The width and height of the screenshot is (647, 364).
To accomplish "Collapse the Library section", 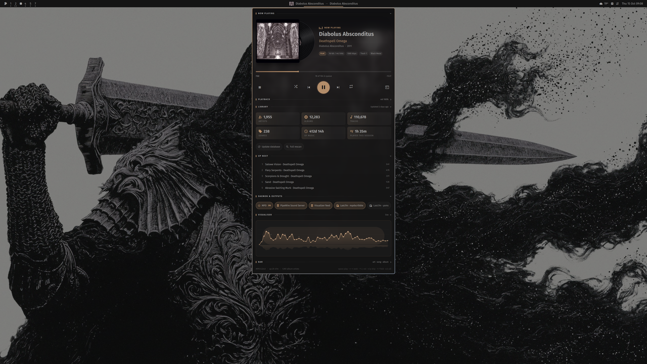I will coord(390,107).
